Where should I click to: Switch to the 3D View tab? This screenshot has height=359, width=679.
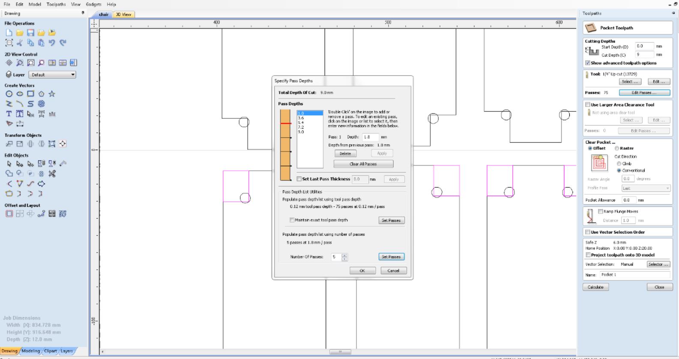coord(123,15)
